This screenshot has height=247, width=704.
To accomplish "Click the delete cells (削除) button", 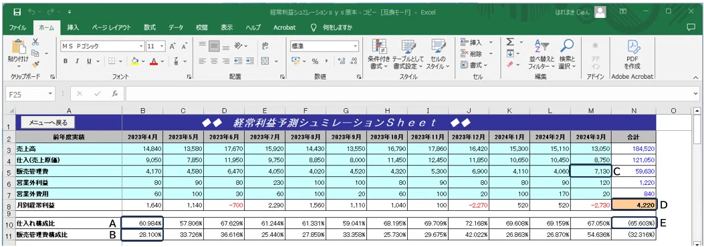I will (477, 54).
